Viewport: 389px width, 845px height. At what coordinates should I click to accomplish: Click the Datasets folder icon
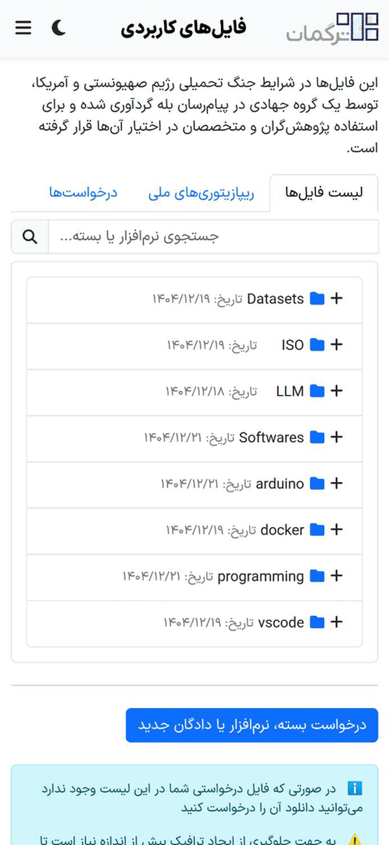coord(317,299)
